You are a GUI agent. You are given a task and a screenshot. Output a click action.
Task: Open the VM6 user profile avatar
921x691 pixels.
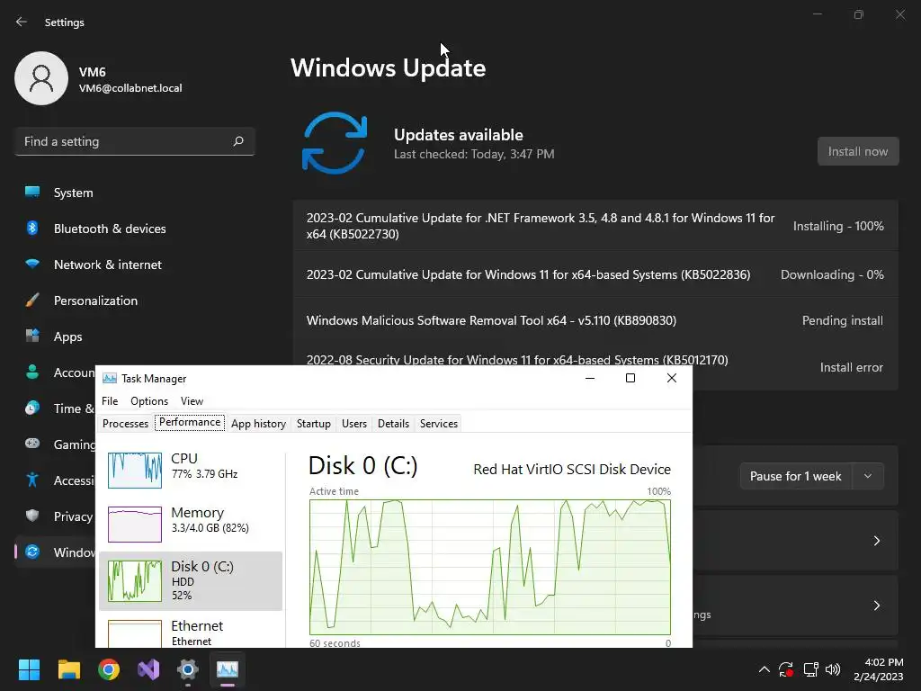pos(41,78)
